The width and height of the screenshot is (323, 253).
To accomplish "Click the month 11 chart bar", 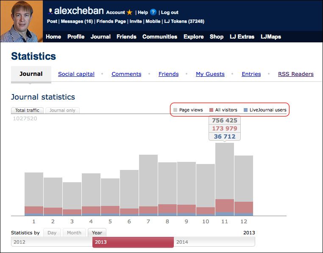I will pyautogui.click(x=225, y=179).
